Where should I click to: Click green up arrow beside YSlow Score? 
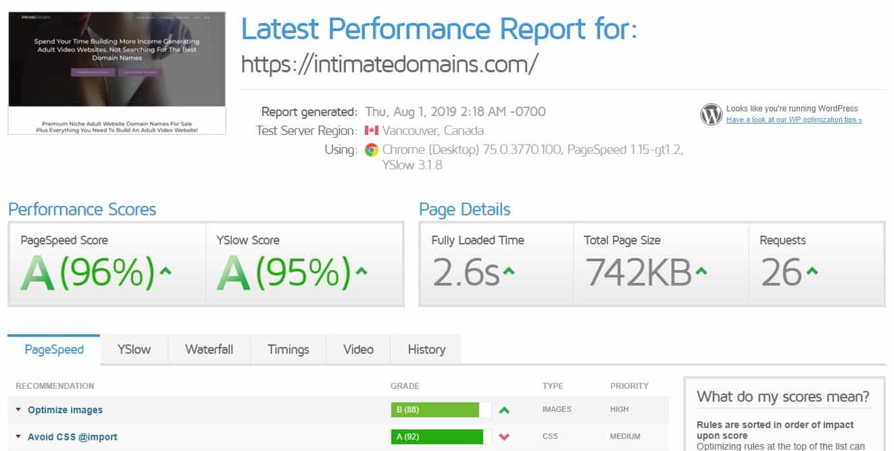tap(362, 272)
